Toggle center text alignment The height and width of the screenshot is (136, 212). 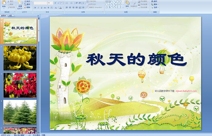click(x=70, y=8)
